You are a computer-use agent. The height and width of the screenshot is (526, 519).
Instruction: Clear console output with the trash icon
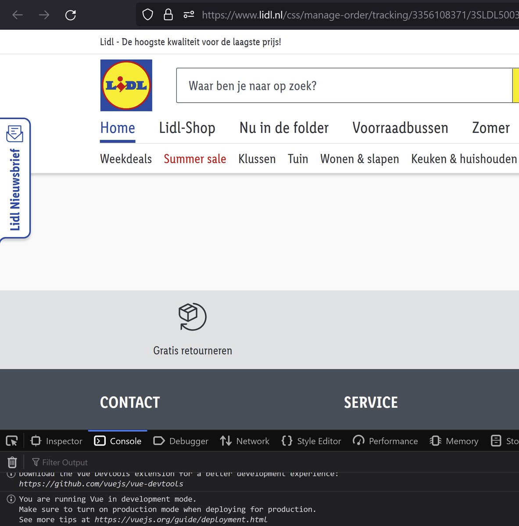(x=12, y=462)
